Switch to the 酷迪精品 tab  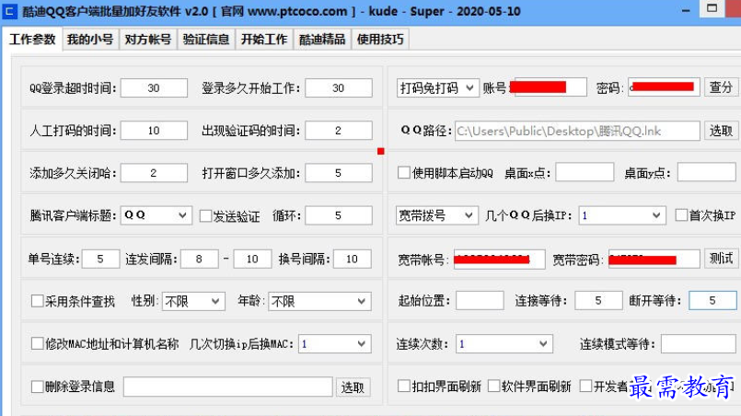[x=322, y=40]
